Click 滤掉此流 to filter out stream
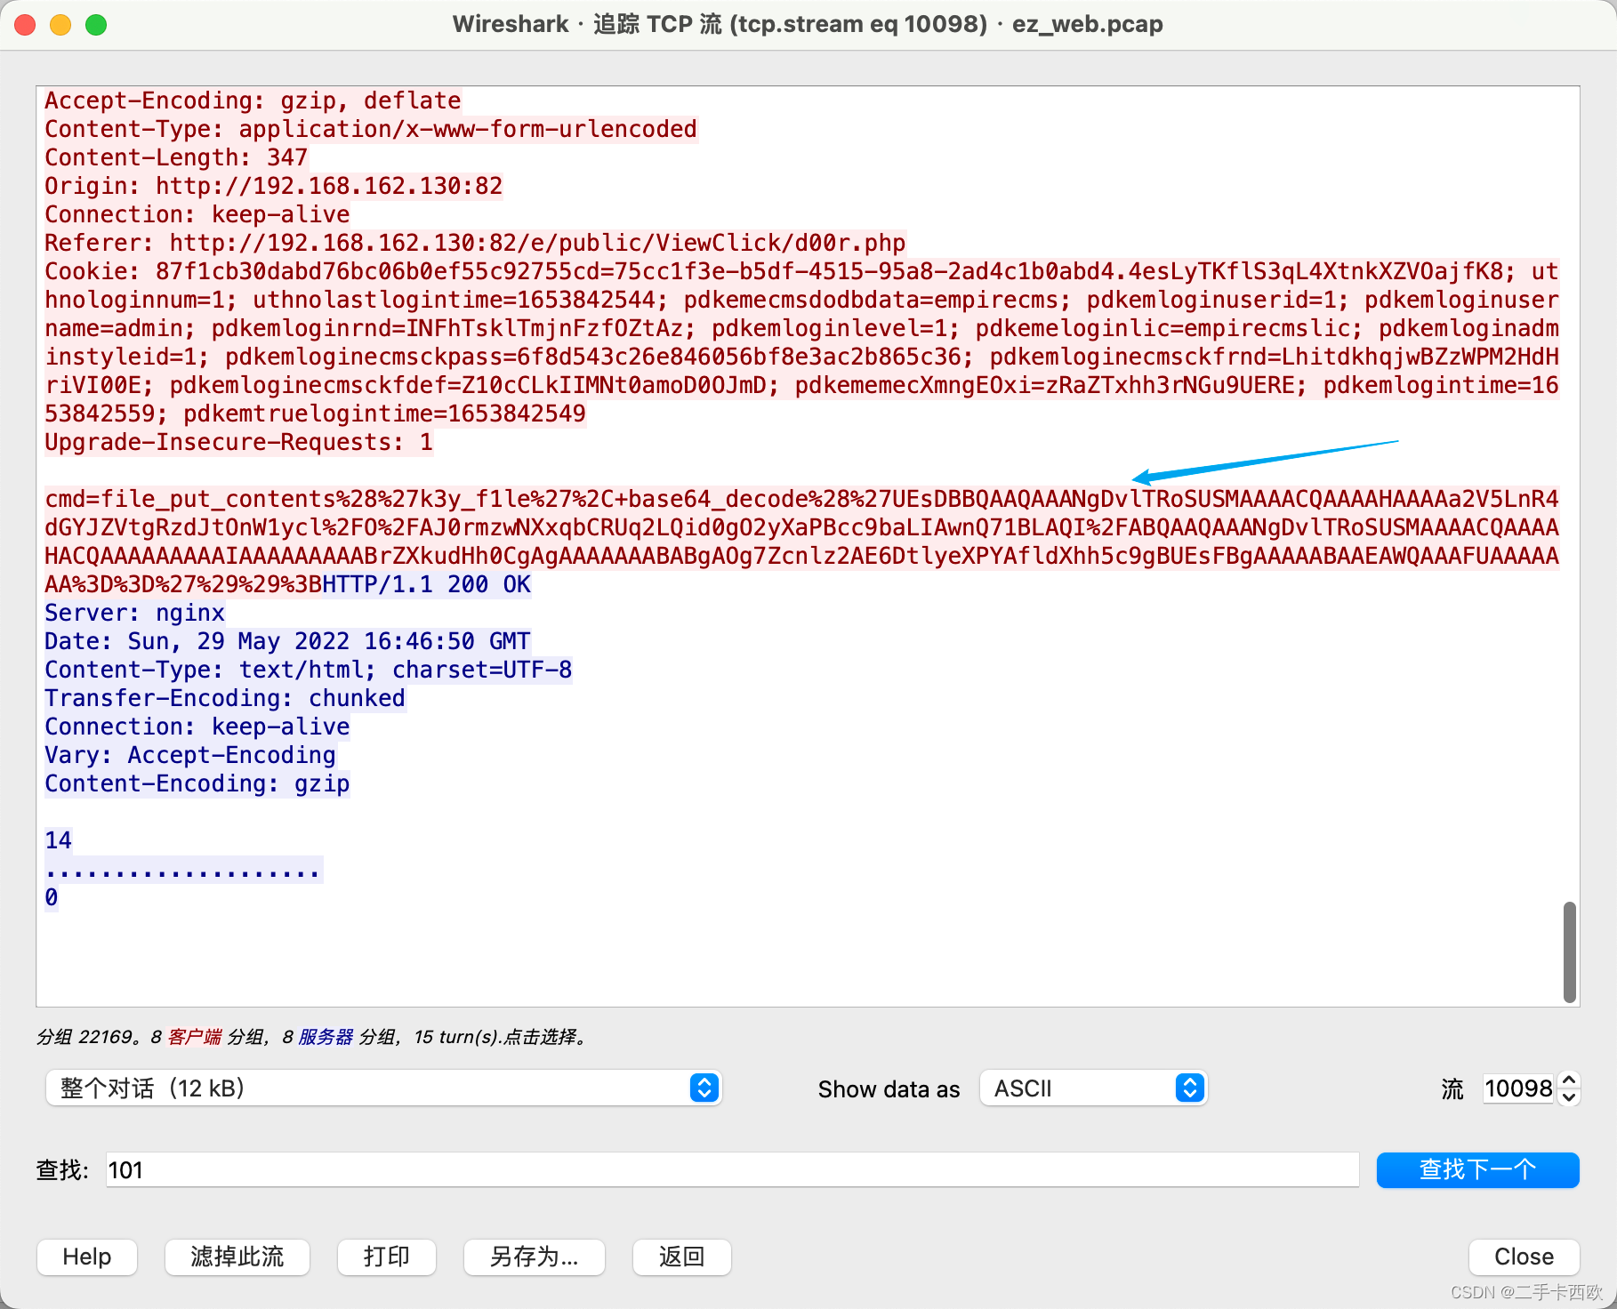1617x1309 pixels. (x=237, y=1257)
